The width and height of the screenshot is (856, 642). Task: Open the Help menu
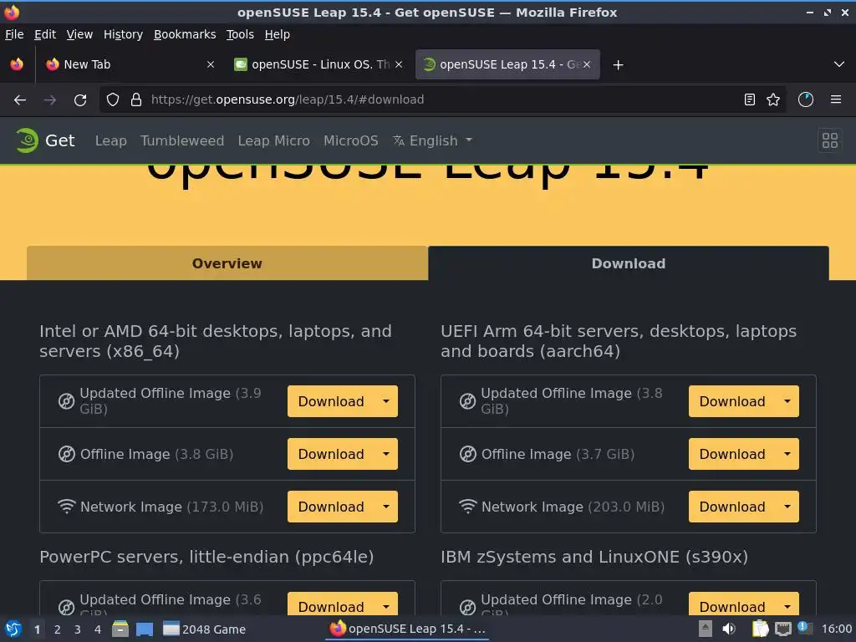point(278,34)
